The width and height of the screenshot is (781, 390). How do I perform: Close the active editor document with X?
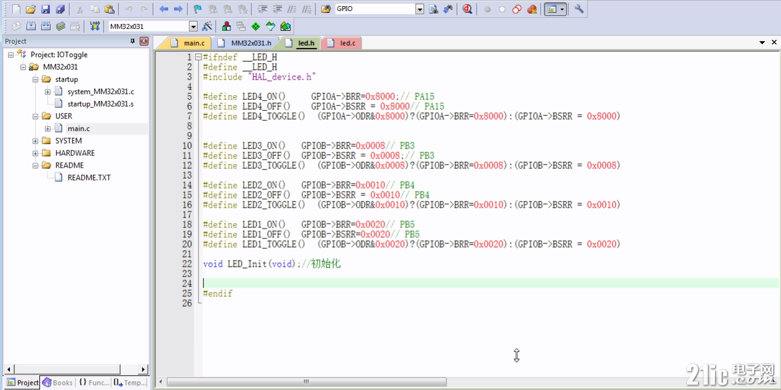[x=774, y=43]
